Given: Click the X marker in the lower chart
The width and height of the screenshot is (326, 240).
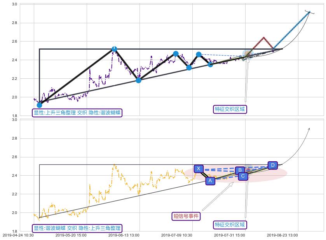Looking at the screenshot, I should (199, 169).
